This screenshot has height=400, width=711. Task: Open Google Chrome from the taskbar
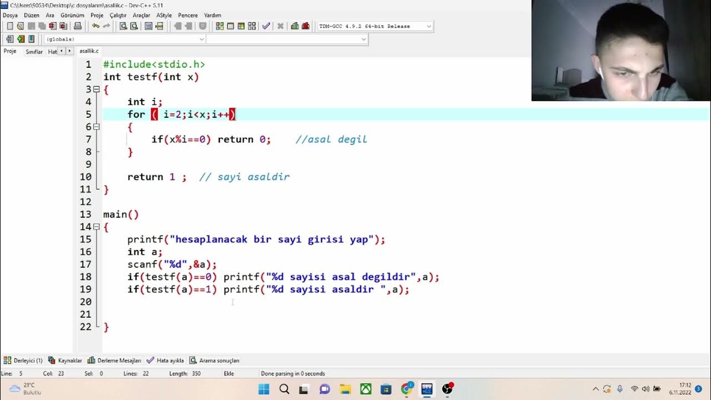click(x=407, y=388)
